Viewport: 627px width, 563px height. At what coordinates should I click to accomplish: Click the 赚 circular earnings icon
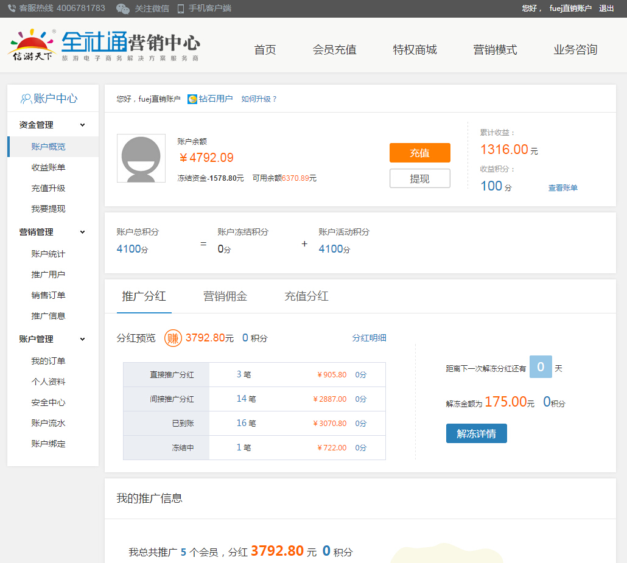coord(173,338)
